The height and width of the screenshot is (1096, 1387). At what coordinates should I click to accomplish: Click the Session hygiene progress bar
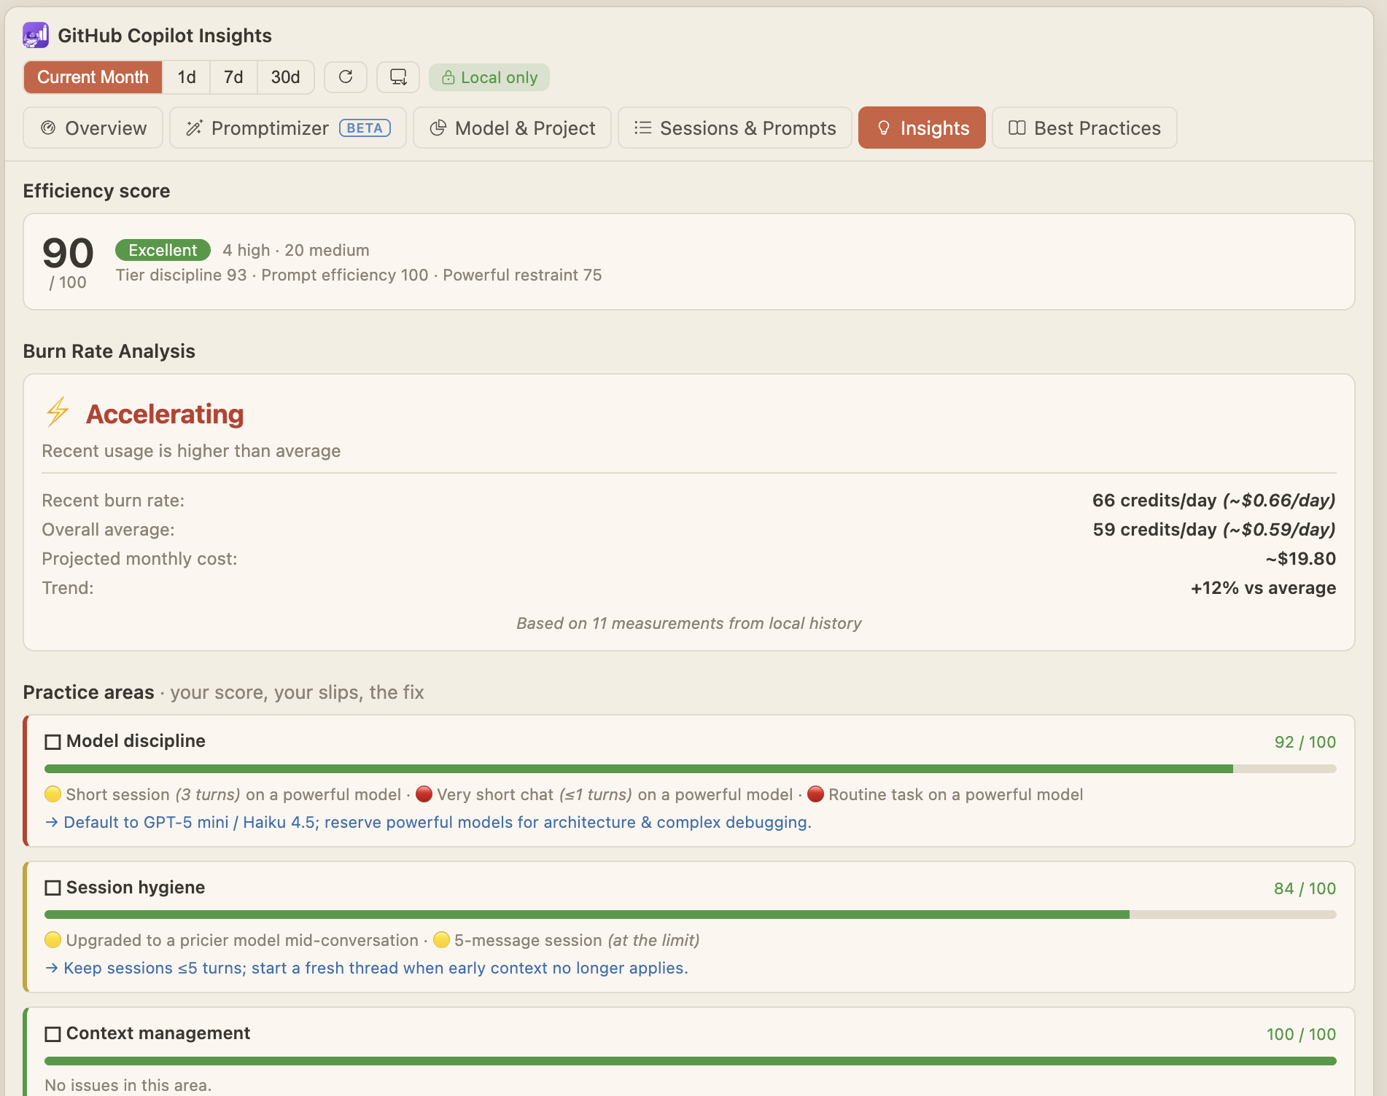[690, 915]
